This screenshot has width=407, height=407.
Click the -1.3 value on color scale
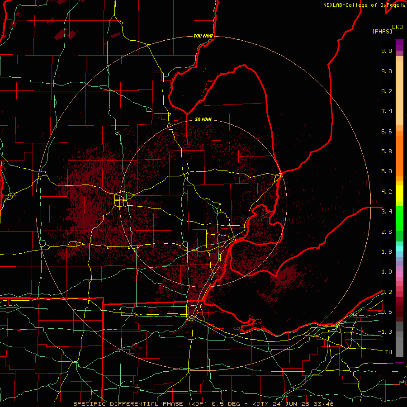click(x=385, y=332)
